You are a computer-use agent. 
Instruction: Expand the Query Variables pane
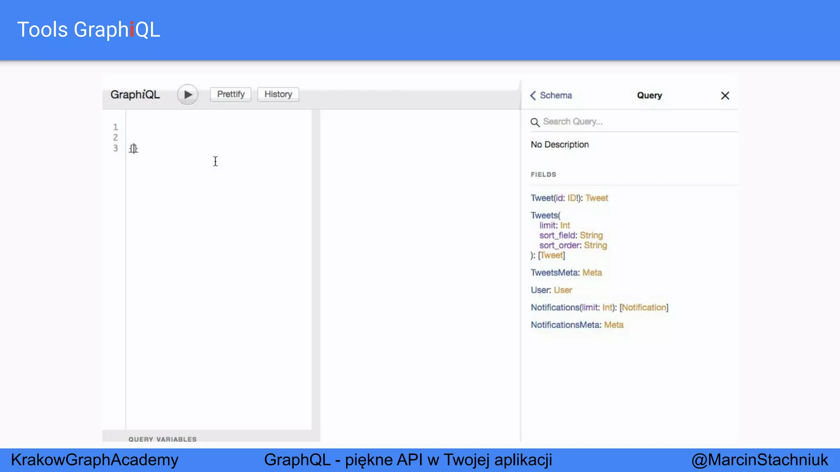point(162,439)
